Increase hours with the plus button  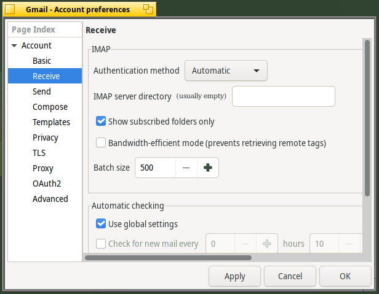[x=267, y=244]
